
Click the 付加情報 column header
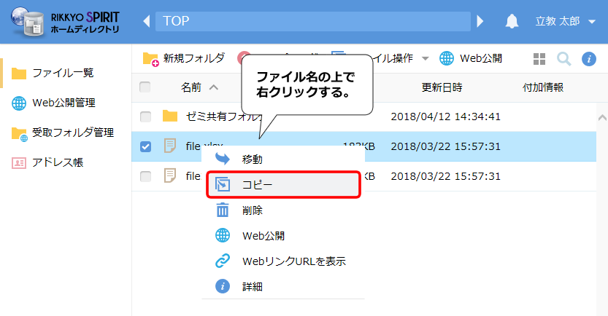543,87
